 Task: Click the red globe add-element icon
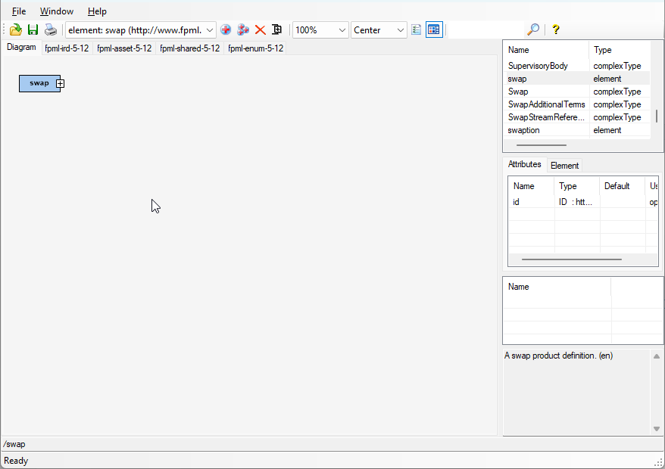[226, 30]
